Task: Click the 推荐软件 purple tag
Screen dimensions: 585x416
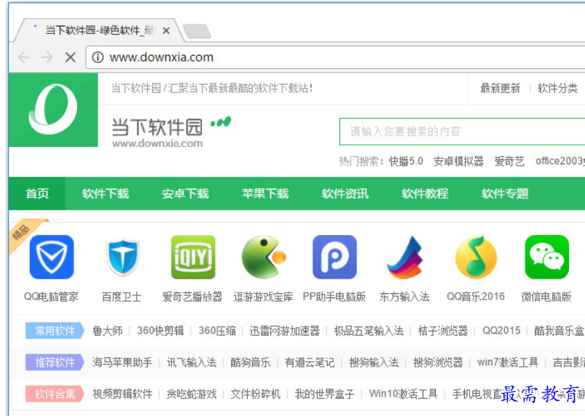Action: point(55,363)
